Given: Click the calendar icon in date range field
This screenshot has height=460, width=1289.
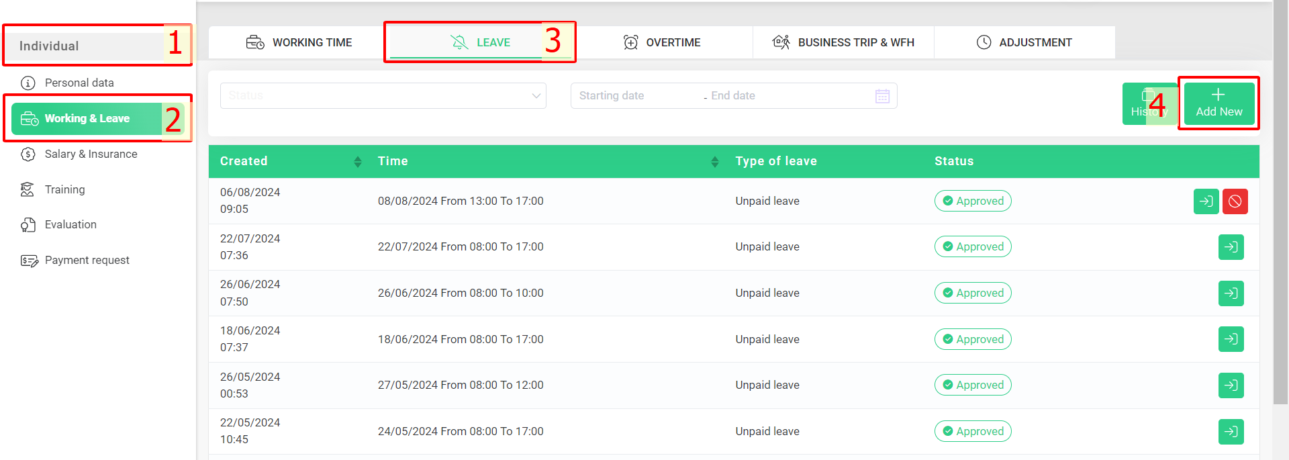Looking at the screenshot, I should click(882, 96).
